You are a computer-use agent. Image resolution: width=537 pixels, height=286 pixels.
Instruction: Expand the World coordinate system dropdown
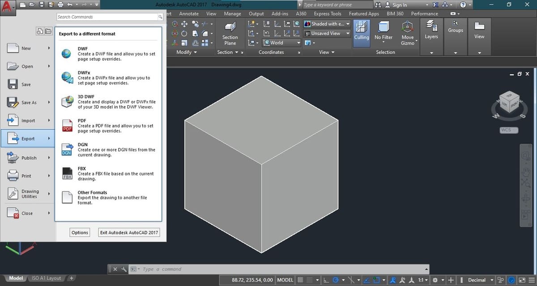click(x=282, y=43)
